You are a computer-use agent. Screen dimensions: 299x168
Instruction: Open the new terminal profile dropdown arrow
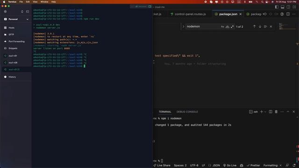coord(265,112)
